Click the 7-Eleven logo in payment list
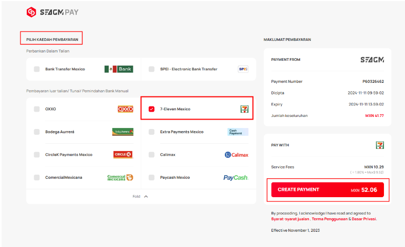Image resolution: width=405 pixels, height=247 pixels. click(244, 109)
